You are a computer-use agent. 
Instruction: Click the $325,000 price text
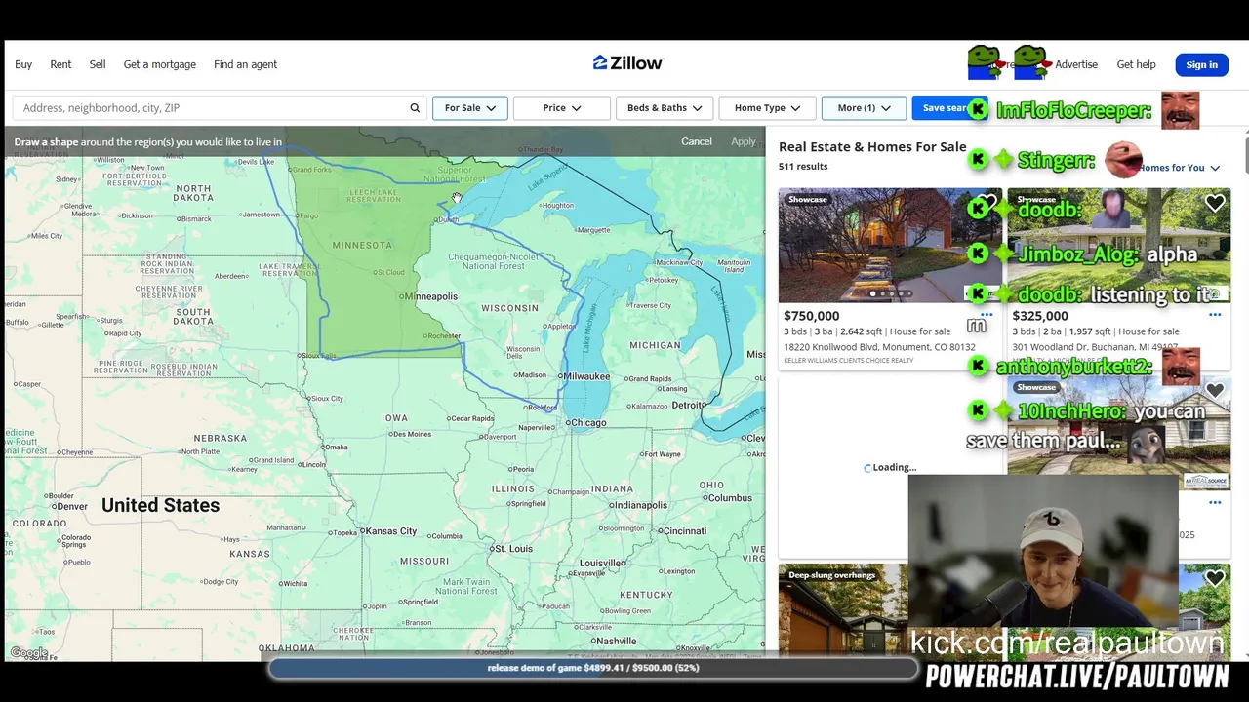click(x=1040, y=316)
